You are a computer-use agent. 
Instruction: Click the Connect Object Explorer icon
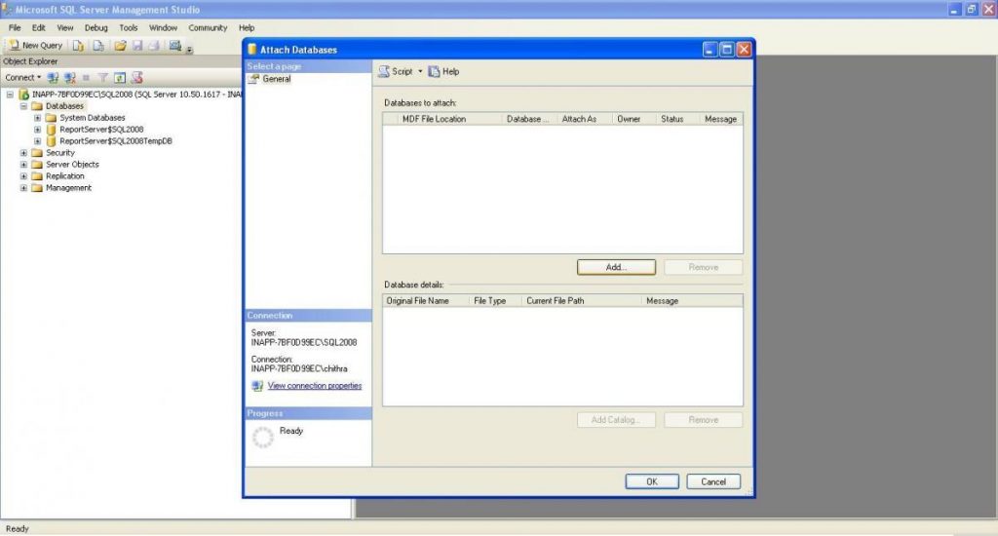point(53,78)
